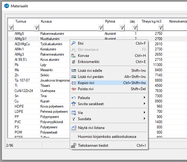Viewport: 187px width, 162px height.
Task: Open the filter dropdown under Tunnus column
Action: 36,28
